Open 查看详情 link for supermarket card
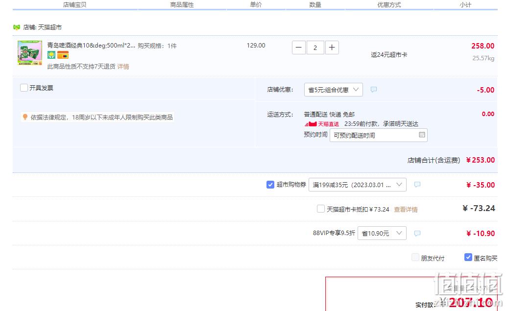This screenshot has height=311, width=507. click(406, 210)
